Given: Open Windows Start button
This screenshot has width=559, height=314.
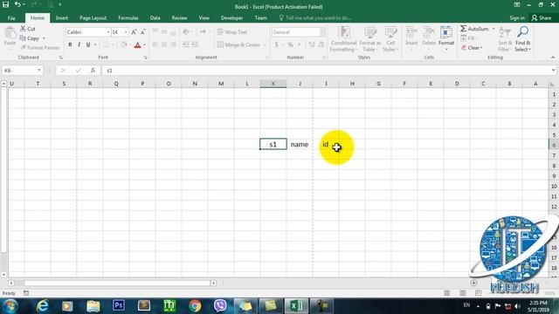Looking at the screenshot, I should pyautogui.click(x=10, y=306).
